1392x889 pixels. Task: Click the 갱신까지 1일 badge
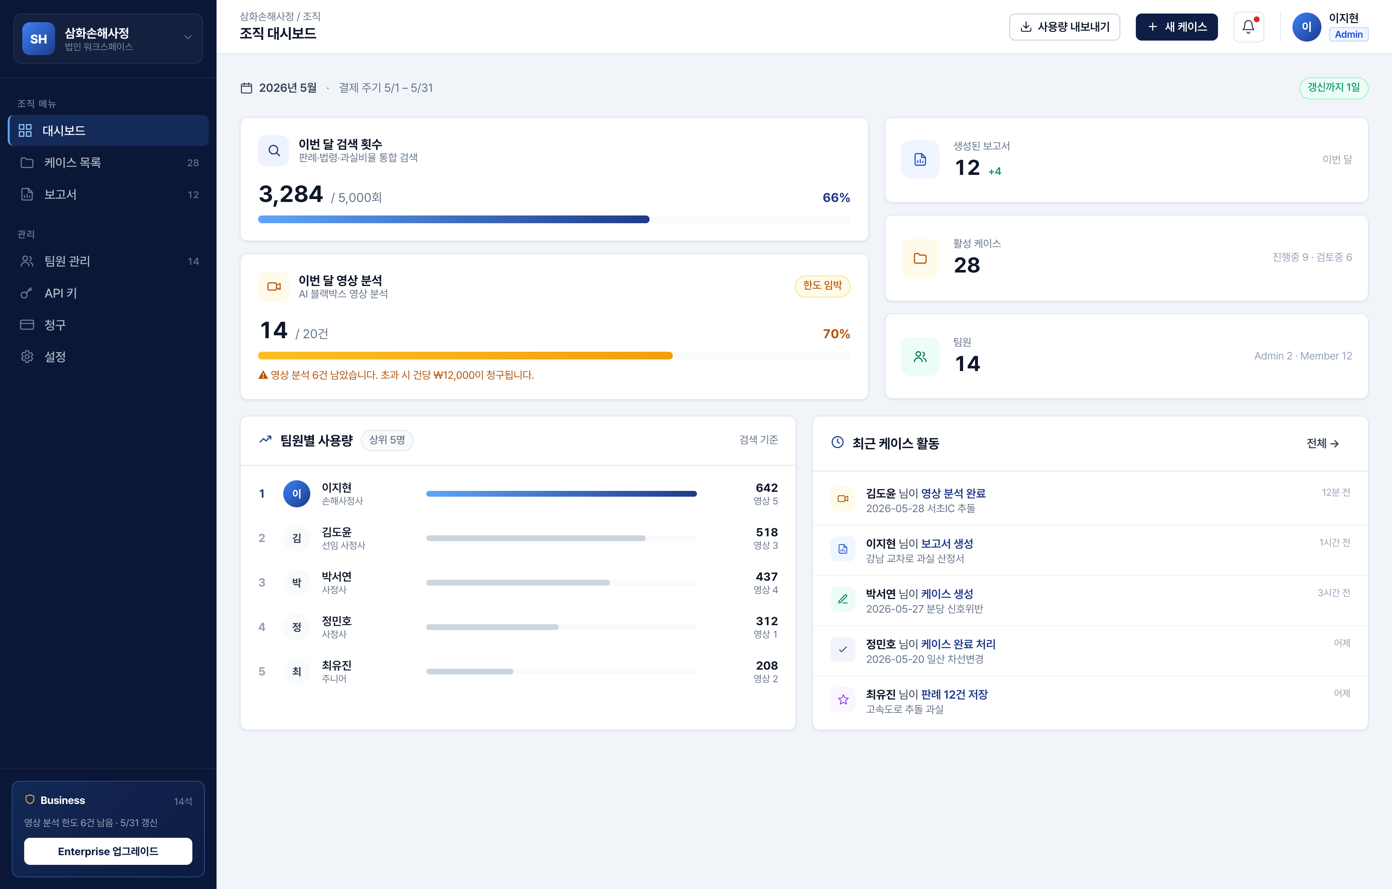1334,87
